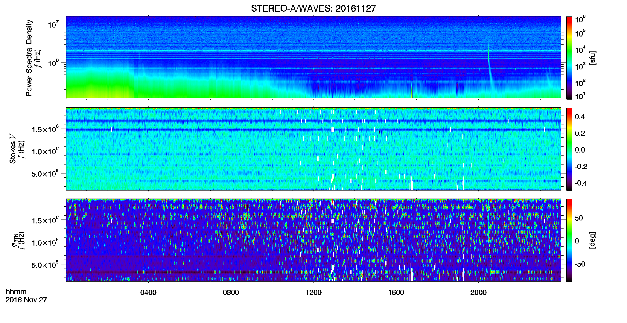Click the '5.0×10^5' tick on bottom panel

pyautogui.click(x=45, y=264)
